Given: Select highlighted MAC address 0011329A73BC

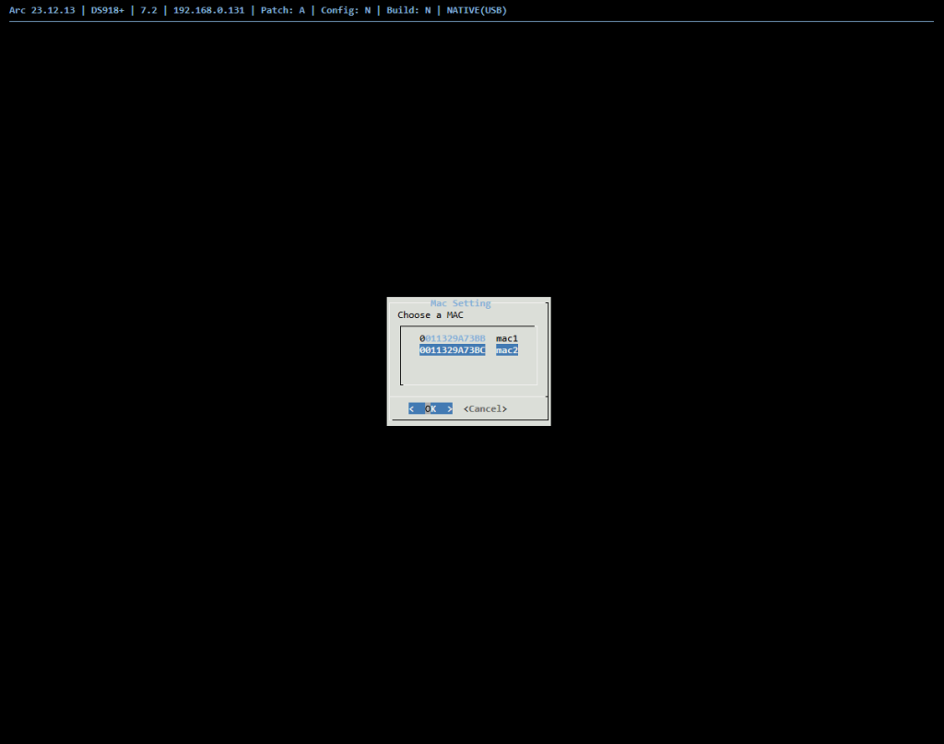Looking at the screenshot, I should coord(452,350).
